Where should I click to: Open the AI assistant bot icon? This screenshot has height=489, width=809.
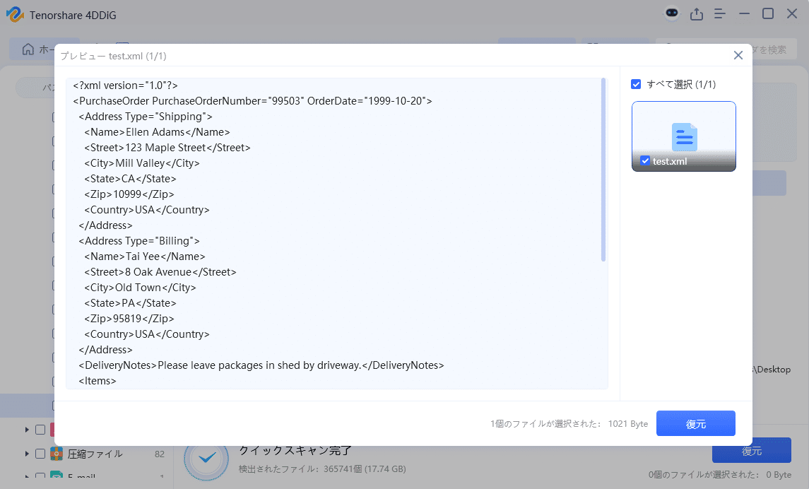(671, 13)
